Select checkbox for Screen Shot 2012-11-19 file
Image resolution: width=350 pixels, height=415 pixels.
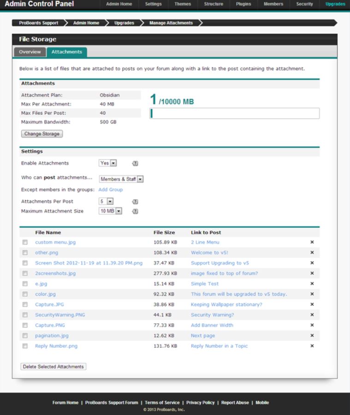pos(25,263)
